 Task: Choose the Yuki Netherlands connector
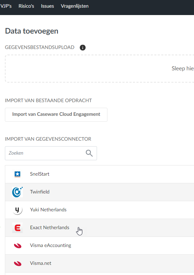click(99, 210)
